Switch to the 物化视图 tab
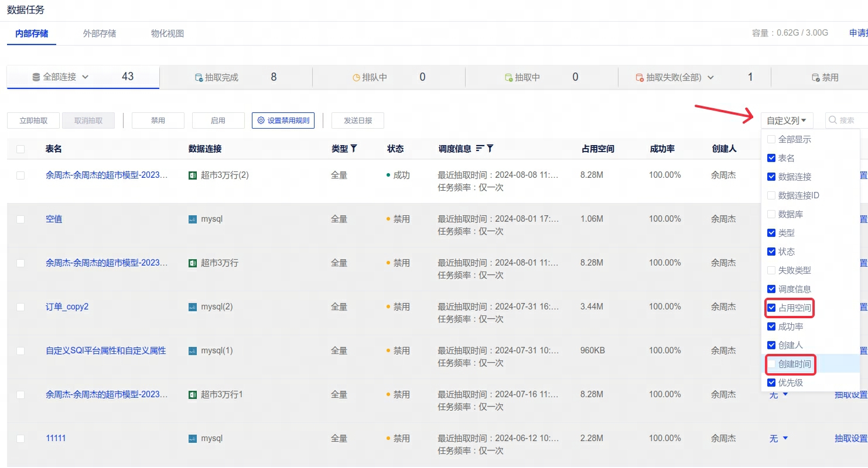 pos(168,33)
